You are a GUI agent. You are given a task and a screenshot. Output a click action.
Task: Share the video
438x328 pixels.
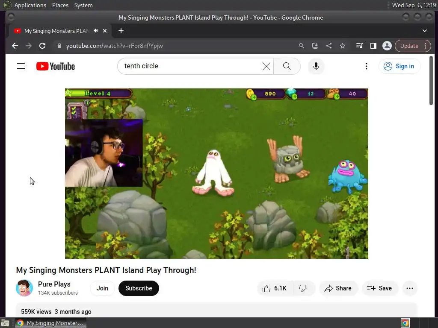coord(338,288)
